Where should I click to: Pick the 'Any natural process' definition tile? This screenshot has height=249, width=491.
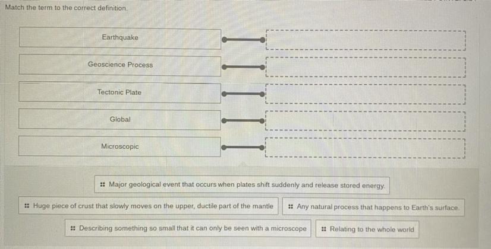(373, 207)
